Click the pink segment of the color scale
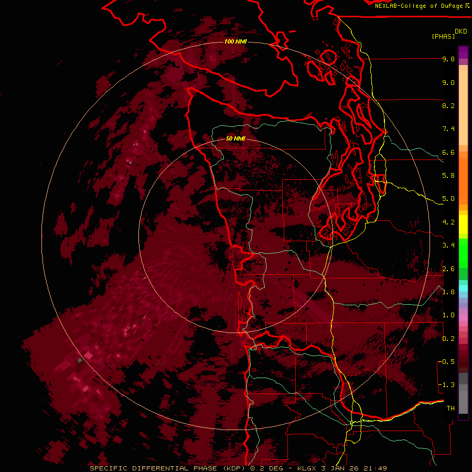 (463, 318)
